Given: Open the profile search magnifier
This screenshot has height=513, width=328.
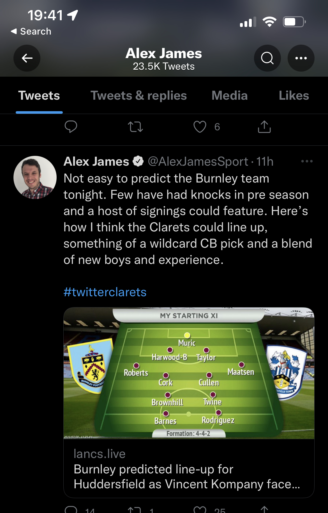Looking at the screenshot, I should [267, 58].
